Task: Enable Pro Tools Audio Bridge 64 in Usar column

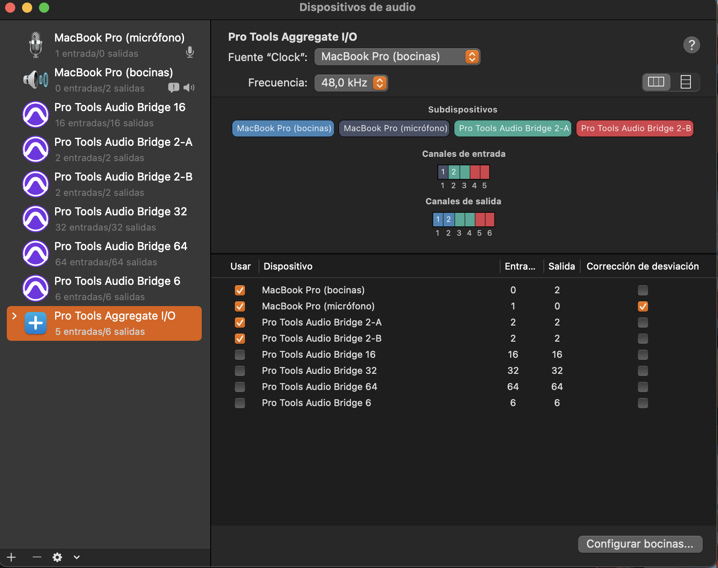Action: click(x=240, y=387)
